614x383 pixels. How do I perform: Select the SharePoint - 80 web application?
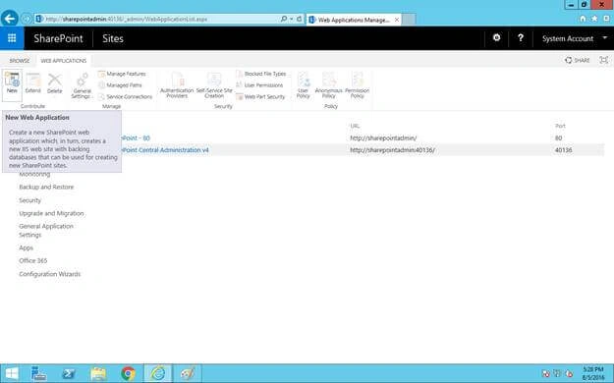[x=136, y=137]
